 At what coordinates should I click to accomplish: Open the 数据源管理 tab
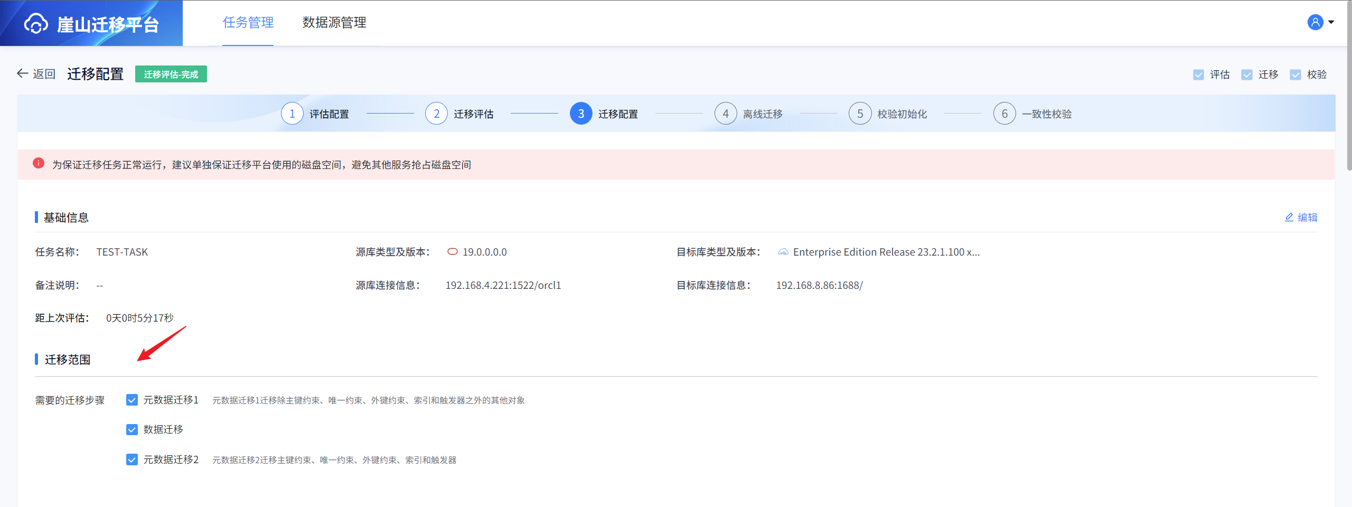tap(334, 23)
